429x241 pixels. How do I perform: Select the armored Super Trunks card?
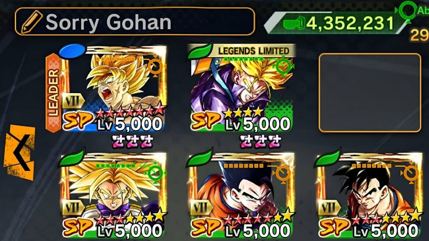tap(113, 195)
